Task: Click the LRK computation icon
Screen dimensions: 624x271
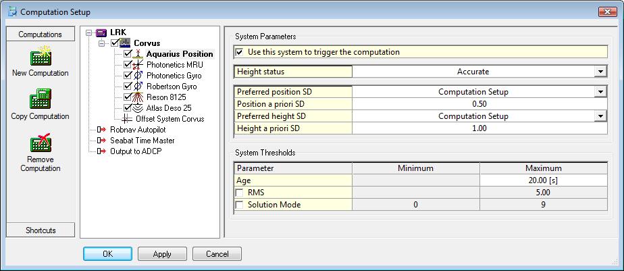Action: click(x=102, y=32)
